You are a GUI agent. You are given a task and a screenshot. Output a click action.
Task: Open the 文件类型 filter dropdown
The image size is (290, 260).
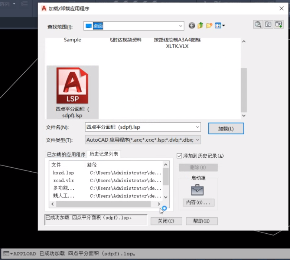tap(197, 140)
